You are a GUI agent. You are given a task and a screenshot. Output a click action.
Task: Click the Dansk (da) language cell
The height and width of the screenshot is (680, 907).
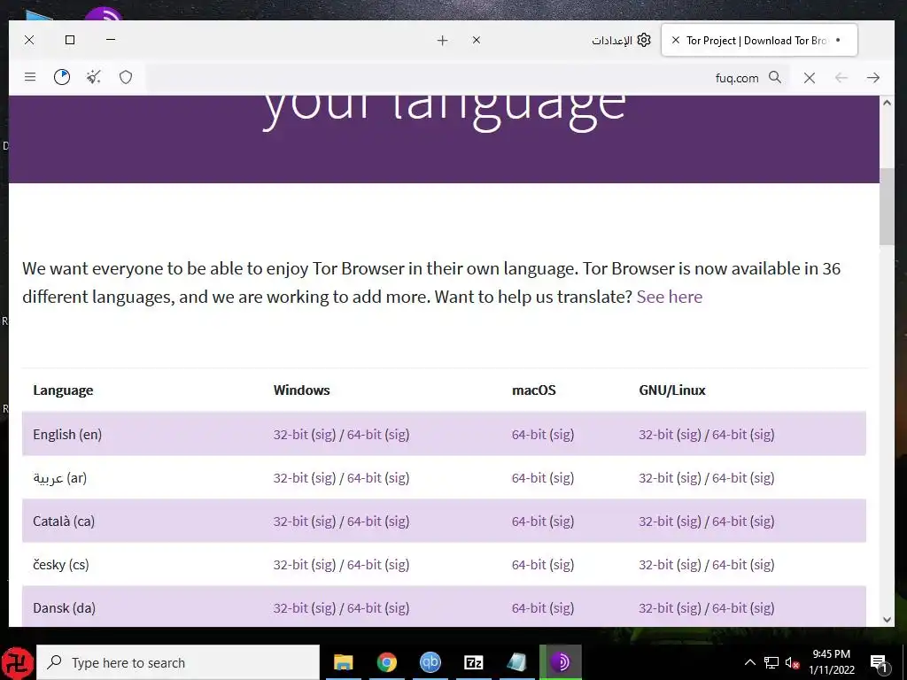point(64,607)
